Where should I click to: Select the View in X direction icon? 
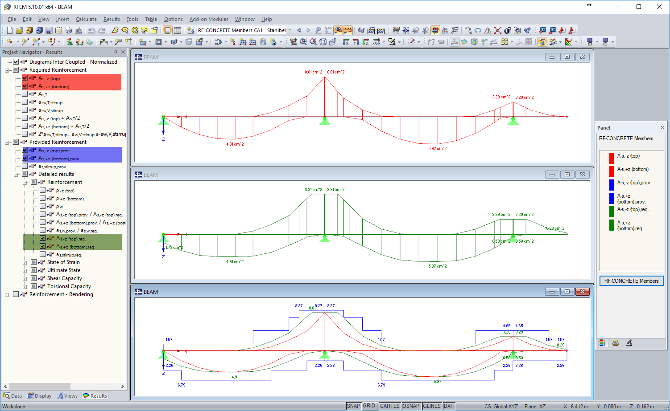[346, 42]
